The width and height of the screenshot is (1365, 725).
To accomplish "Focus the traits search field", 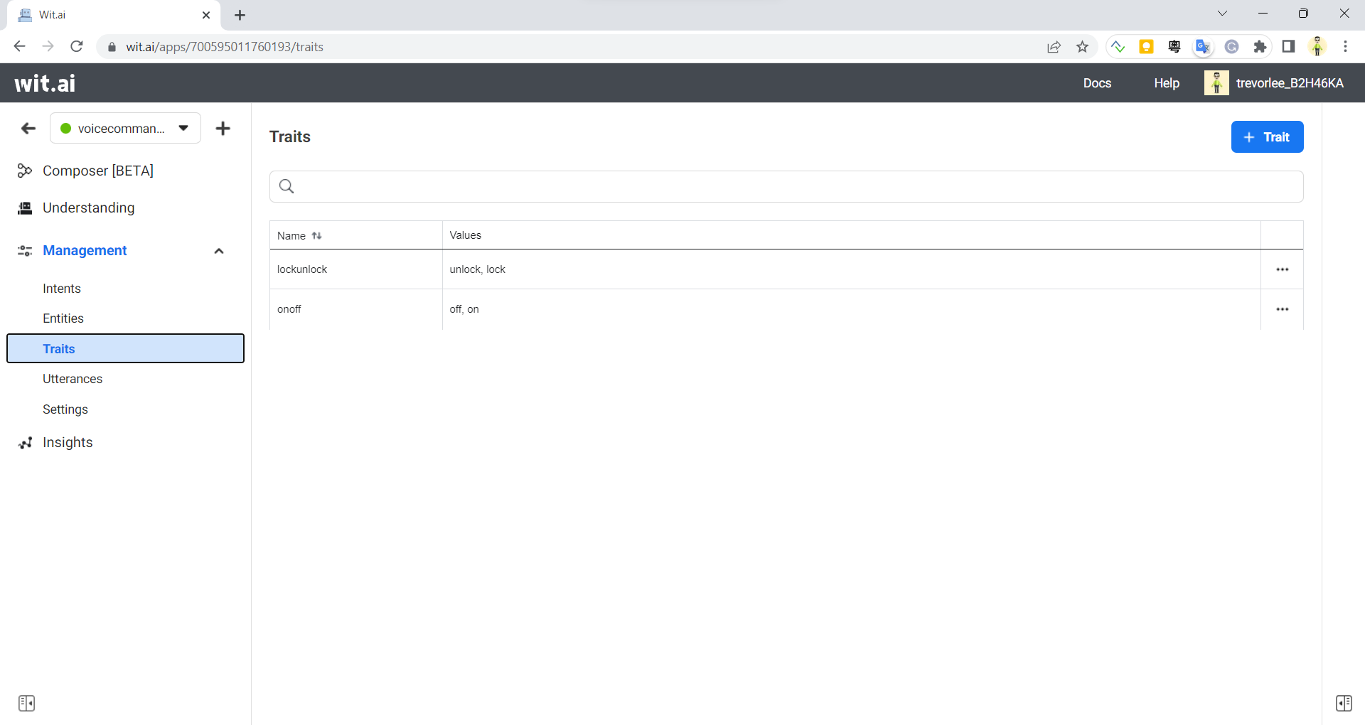I will [x=786, y=186].
